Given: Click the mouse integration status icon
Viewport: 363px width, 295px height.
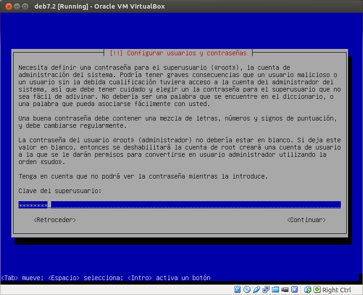Looking at the screenshot, I should coord(307,289).
